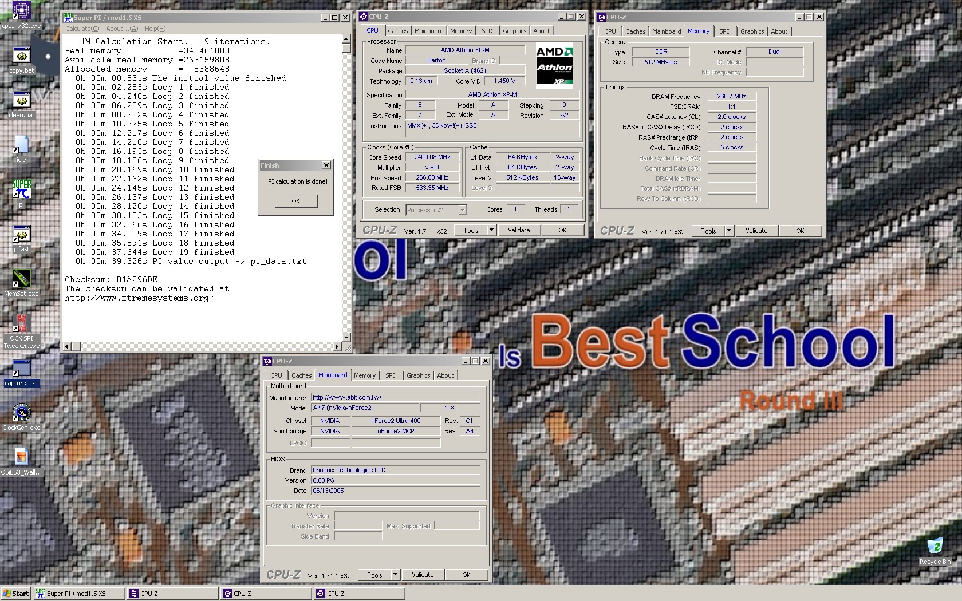Select the ClockGen.exe desktop icon
962x601 pixels.
point(21,417)
